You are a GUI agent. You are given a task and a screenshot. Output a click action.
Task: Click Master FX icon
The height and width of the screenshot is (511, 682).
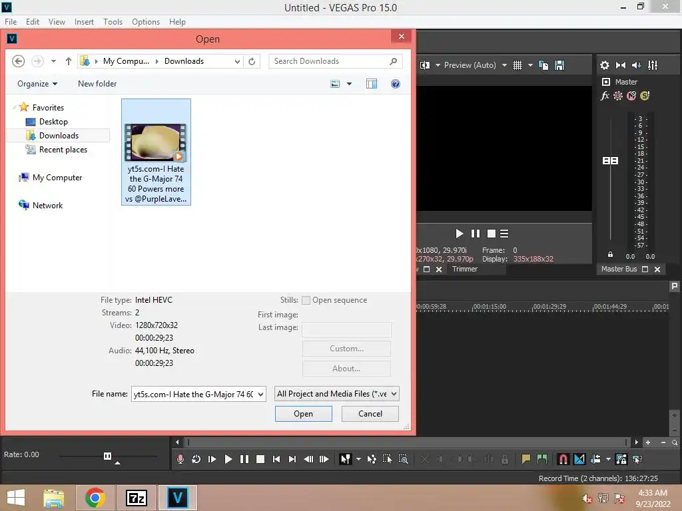[605, 96]
